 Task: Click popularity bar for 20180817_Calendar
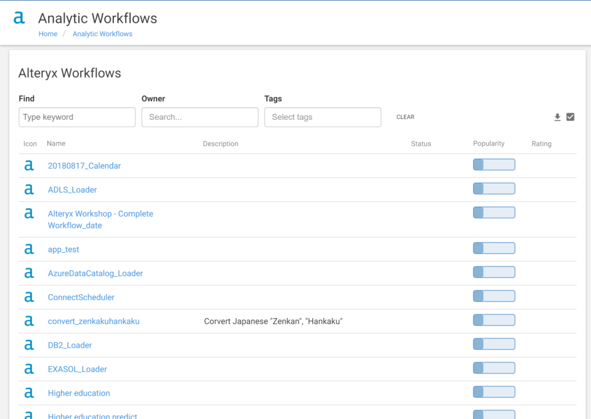pos(494,165)
